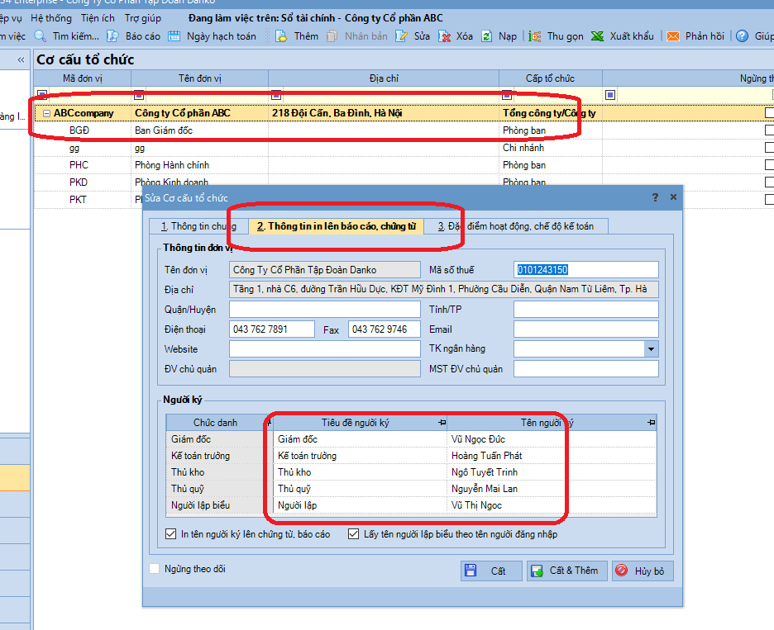Toggle Lấy tên người lập biểu checkbox
Image resolution: width=774 pixels, height=630 pixels.
coord(353,534)
